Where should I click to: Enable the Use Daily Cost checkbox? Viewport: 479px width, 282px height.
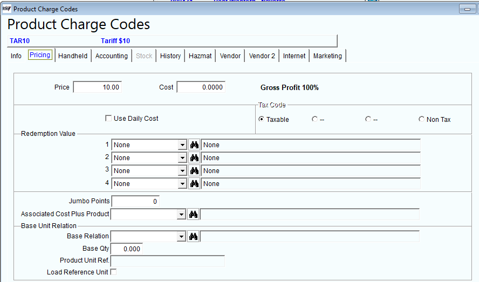(108, 118)
